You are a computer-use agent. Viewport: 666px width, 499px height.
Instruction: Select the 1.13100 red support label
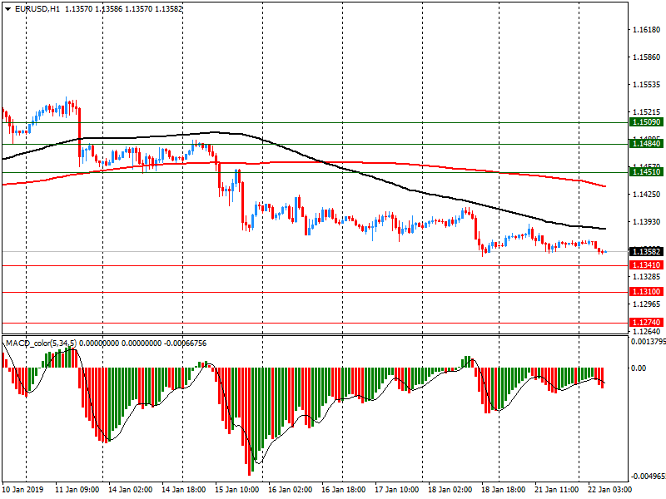[x=646, y=292]
